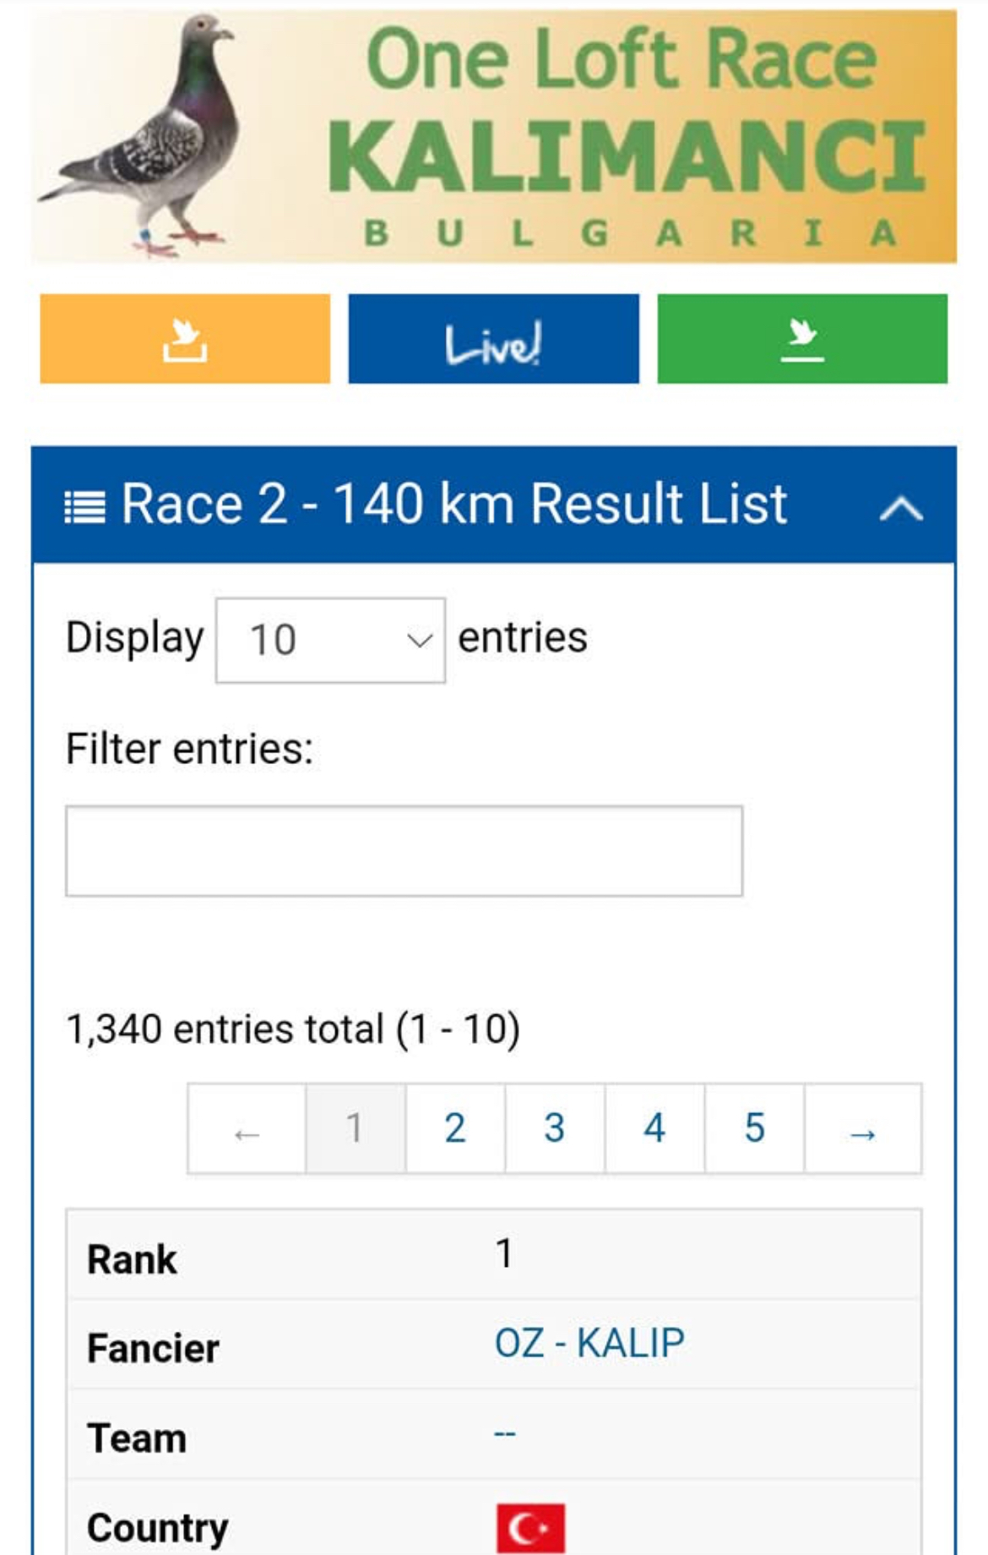Click the orange basketing icon button

click(185, 339)
